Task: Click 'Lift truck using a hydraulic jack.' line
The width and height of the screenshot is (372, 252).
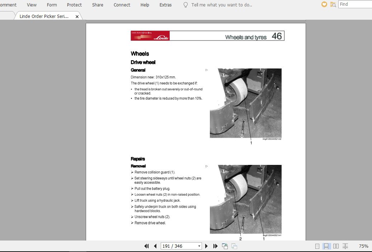Action: point(157,200)
